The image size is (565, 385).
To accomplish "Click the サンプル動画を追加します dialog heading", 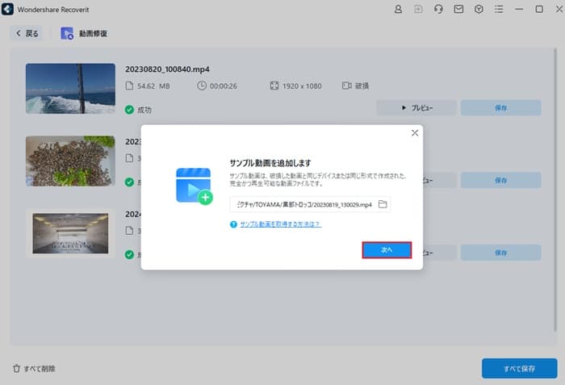I will coord(270,163).
